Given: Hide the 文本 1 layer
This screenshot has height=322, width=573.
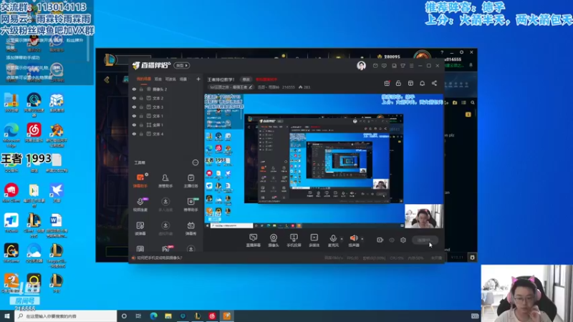Looking at the screenshot, I should click(134, 116).
